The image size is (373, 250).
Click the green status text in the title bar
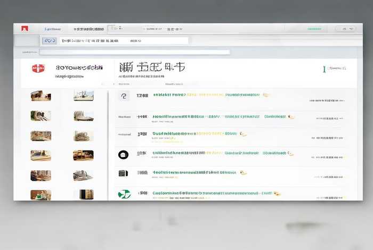[x=314, y=29]
